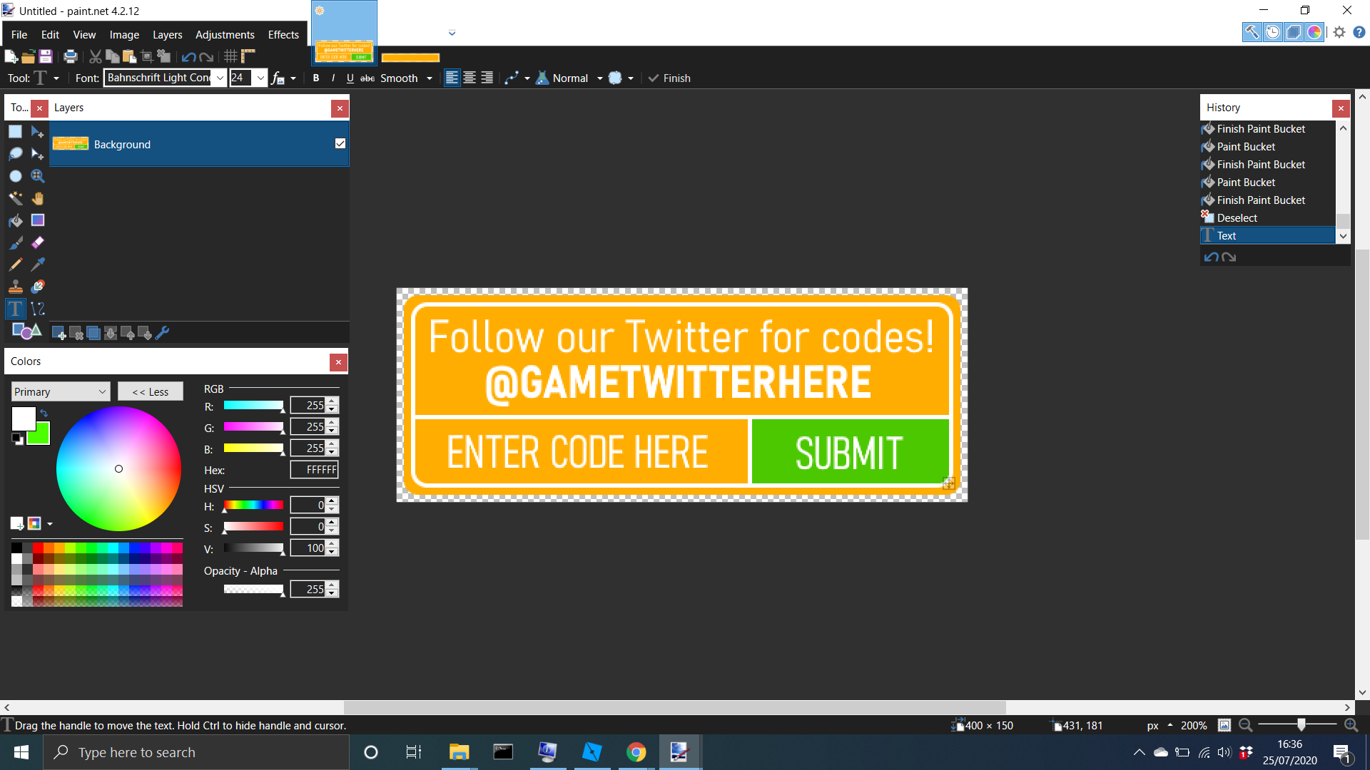Click the Save icon in toolbar
The image size is (1370, 770).
(x=46, y=56)
